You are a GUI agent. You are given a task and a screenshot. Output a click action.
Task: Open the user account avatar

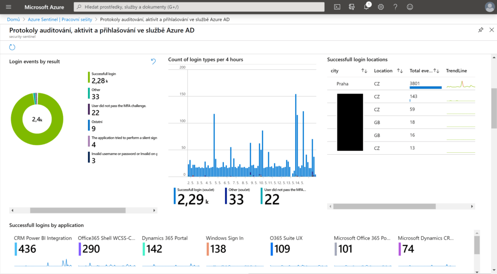tap(489, 7)
